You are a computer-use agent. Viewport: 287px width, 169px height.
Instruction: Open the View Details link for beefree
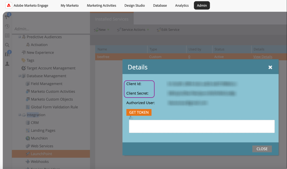coord(263,57)
